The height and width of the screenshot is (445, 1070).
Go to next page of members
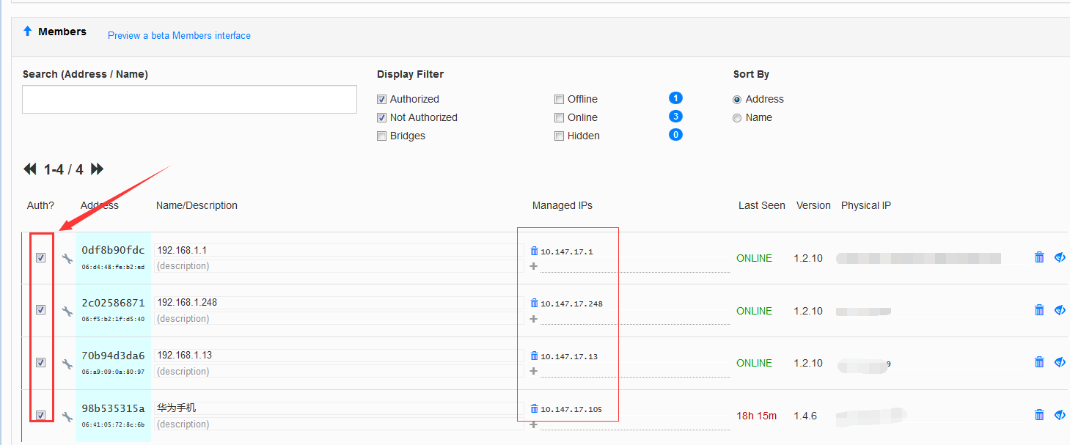pyautogui.click(x=97, y=169)
